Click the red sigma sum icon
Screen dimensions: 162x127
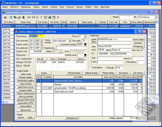[58, 17]
